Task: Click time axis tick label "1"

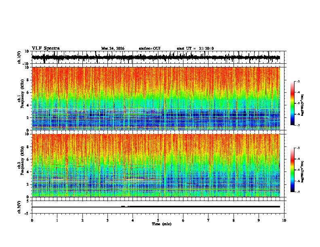Action: tap(57, 220)
